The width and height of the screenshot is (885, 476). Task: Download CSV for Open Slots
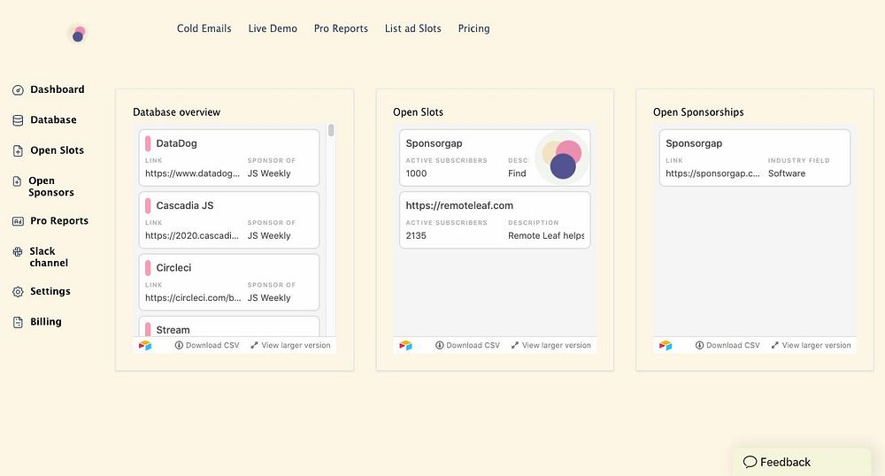tap(467, 345)
